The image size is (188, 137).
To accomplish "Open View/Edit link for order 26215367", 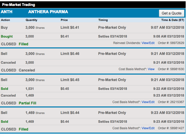I will coord(148,102).
